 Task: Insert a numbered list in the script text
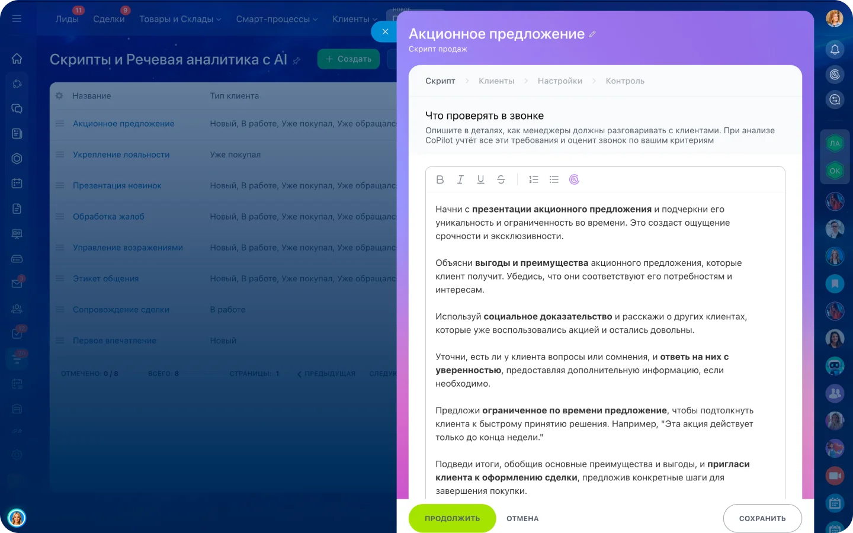coord(533,179)
